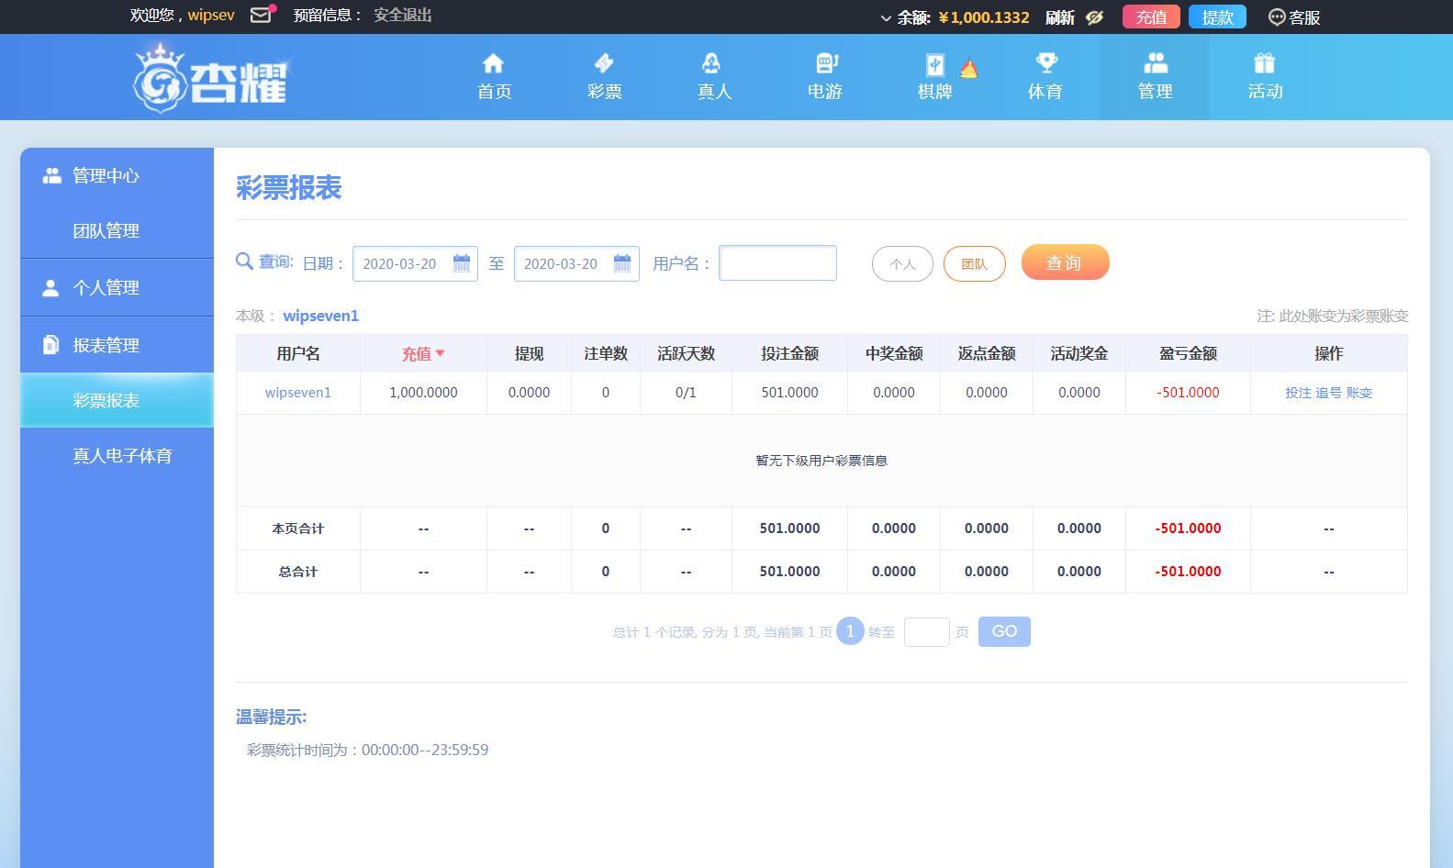The width and height of the screenshot is (1453, 868).
Task: Expand 个人管理 sidebar section
Action: click(106, 288)
